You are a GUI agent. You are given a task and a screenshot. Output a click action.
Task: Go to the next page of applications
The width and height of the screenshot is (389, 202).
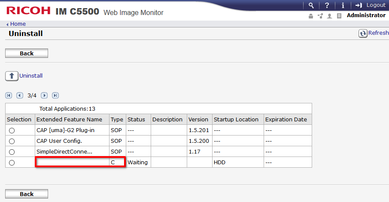[x=44, y=95]
